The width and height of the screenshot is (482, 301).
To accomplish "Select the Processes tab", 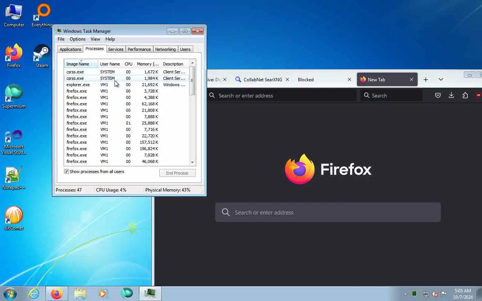I will pos(95,49).
